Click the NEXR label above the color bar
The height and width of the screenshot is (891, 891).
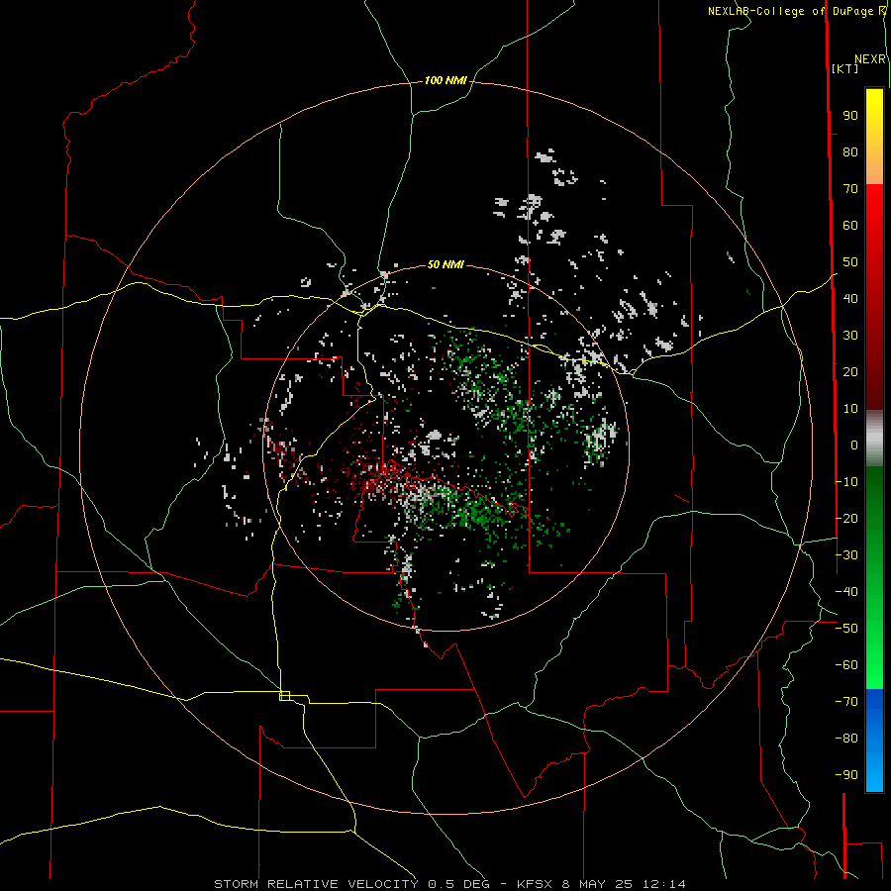tap(870, 59)
